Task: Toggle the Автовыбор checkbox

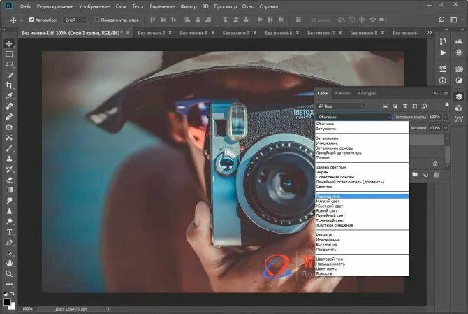Action: [31, 20]
